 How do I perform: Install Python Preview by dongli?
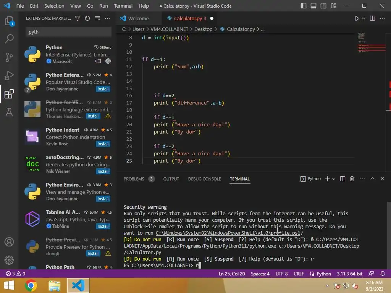[x=93, y=253]
